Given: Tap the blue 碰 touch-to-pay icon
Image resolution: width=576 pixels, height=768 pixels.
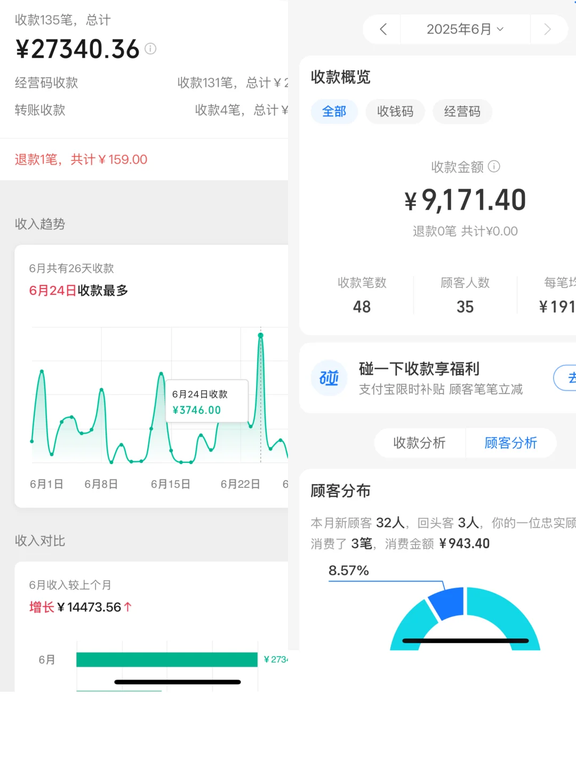Looking at the screenshot, I should pos(329,378).
